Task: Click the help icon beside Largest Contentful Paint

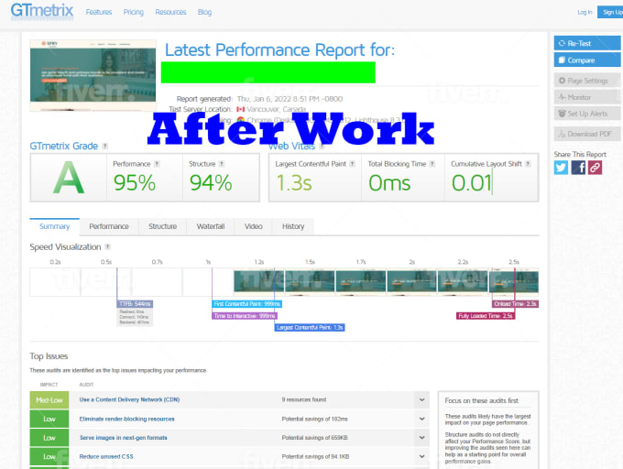Action: point(352,164)
